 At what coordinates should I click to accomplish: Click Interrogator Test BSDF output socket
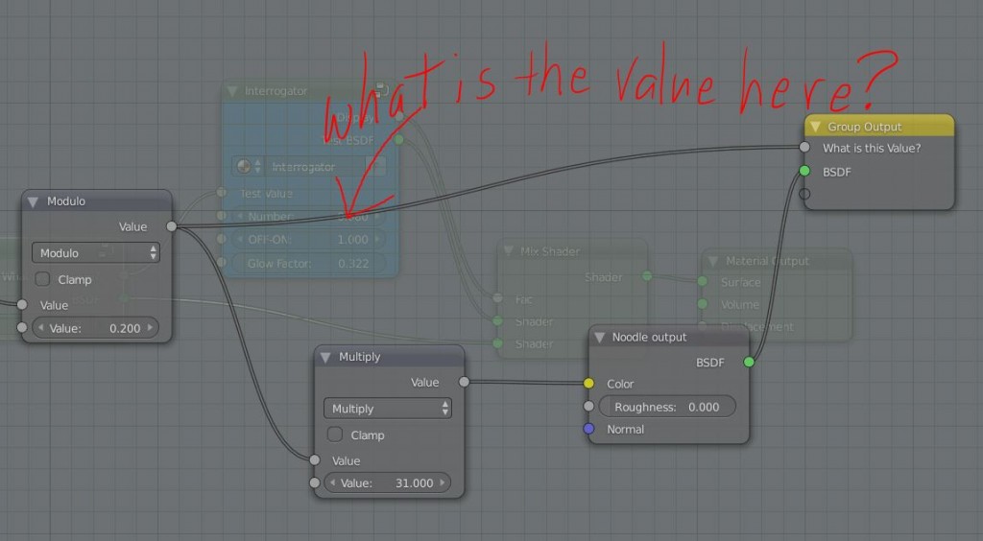(x=399, y=140)
